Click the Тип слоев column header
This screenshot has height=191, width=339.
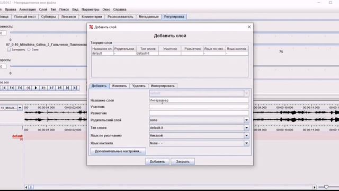(x=147, y=49)
